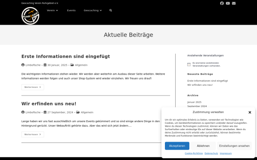This screenshot has height=160, width=257.
Task: Open the Facebook social icon in header
Action: click(x=222, y=3)
